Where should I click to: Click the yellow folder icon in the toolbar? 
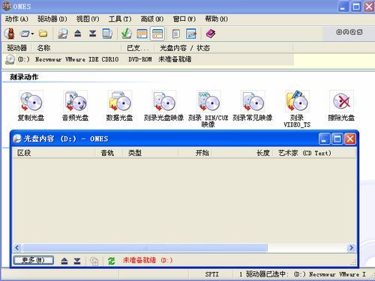[x=43, y=34]
